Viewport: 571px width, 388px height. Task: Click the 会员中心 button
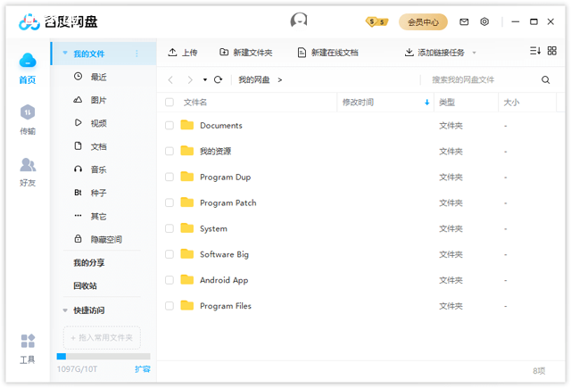(423, 21)
